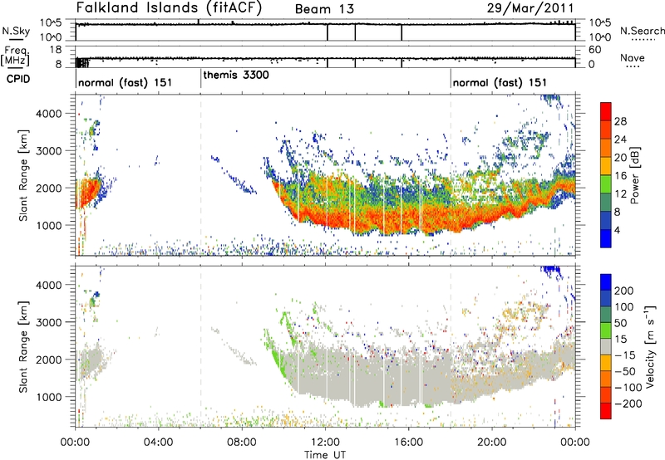Click the '16:00' time tick label
This screenshot has height=460, width=665.
[408, 443]
